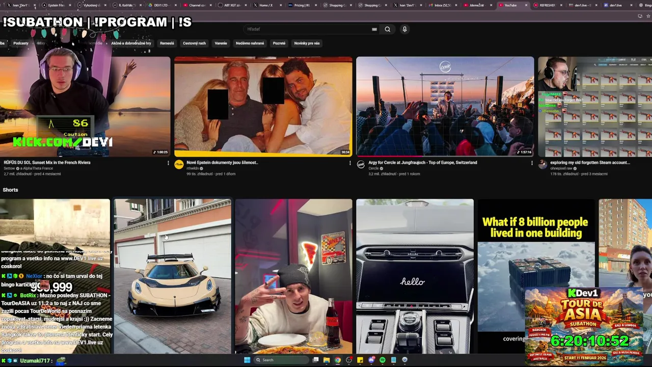The height and width of the screenshot is (367, 652).
Task: Select the Varenie filter chip
Action: click(x=221, y=43)
